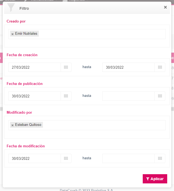Open calendar for modification end date
The image size is (174, 191).
(x=160, y=158)
